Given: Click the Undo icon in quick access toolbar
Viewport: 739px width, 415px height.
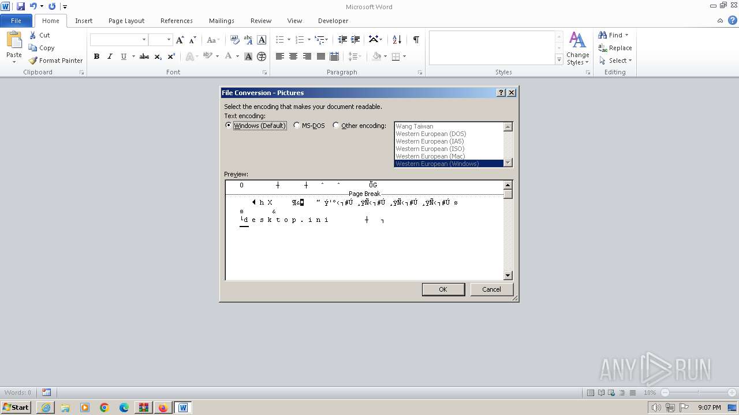Looking at the screenshot, I should (x=33, y=6).
